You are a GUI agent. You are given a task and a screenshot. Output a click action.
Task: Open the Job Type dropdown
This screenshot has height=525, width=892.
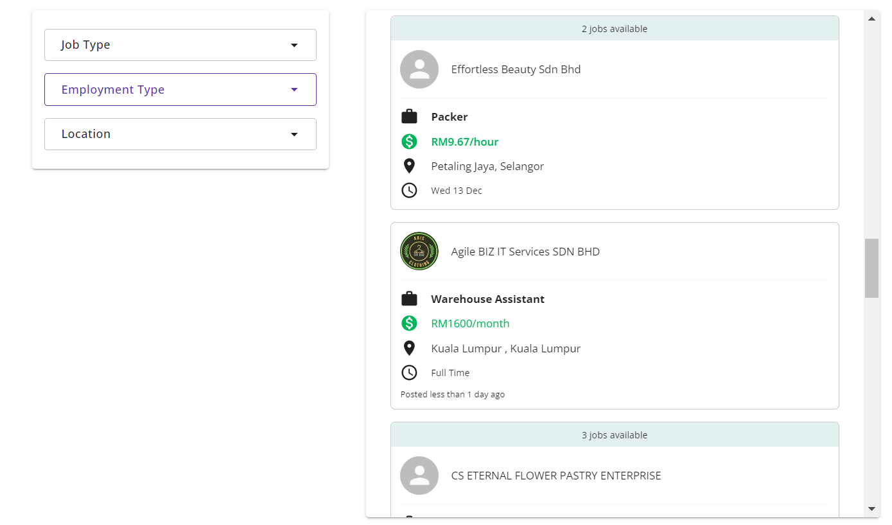tap(180, 45)
